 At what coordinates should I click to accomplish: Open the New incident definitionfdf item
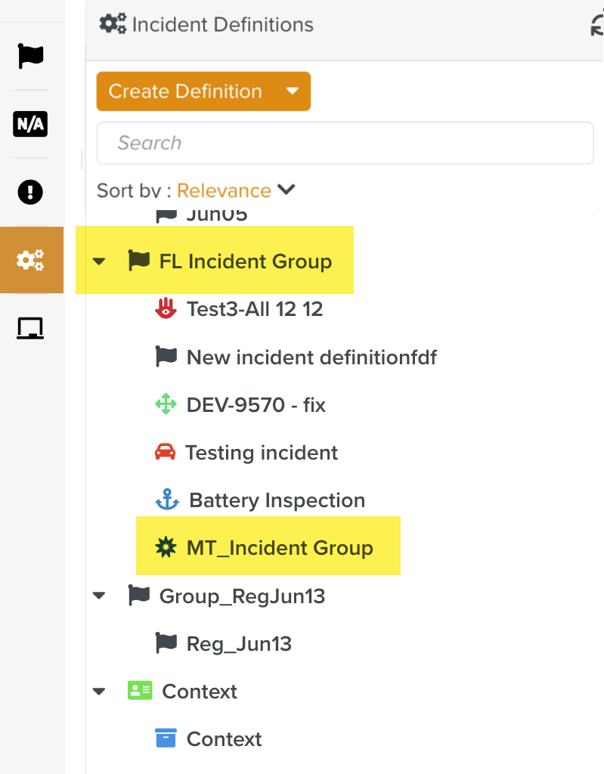311,357
